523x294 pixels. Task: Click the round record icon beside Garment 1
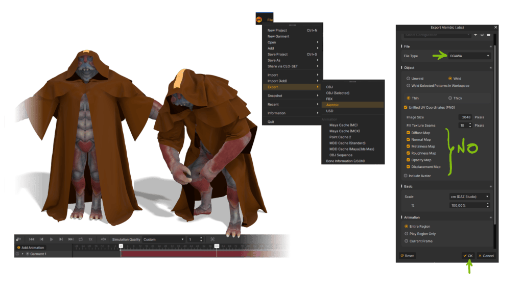tap(28, 254)
